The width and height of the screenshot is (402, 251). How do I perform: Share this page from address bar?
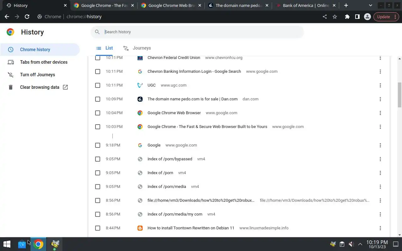coord(325,17)
